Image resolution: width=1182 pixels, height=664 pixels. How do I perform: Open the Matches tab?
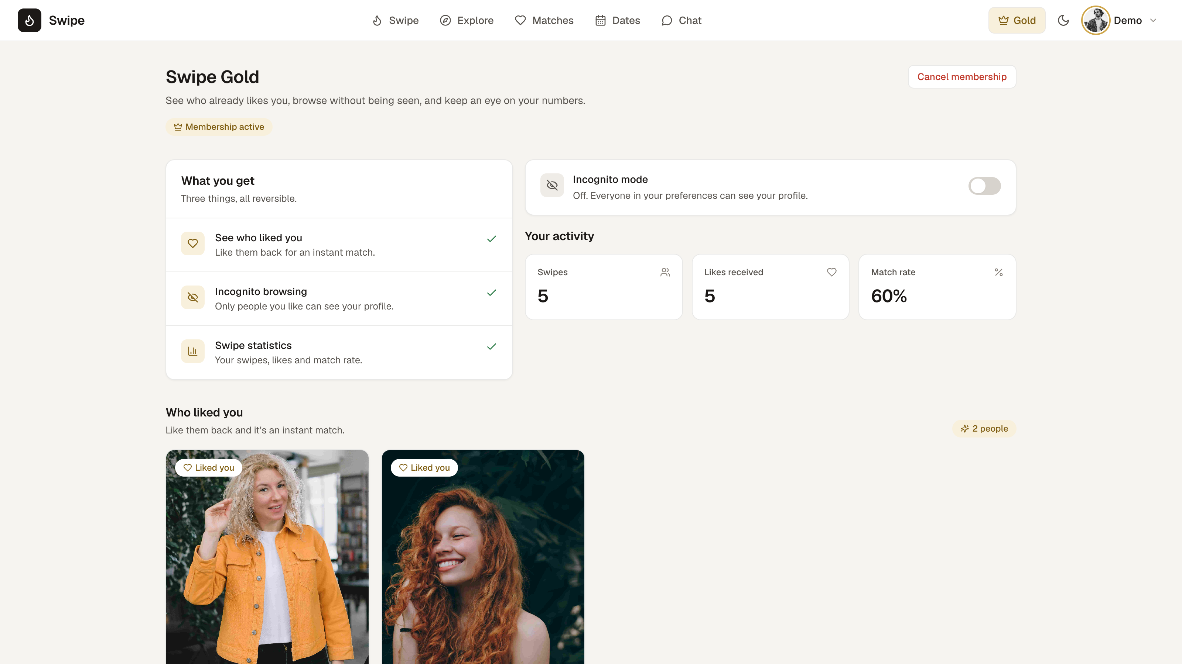(x=544, y=20)
